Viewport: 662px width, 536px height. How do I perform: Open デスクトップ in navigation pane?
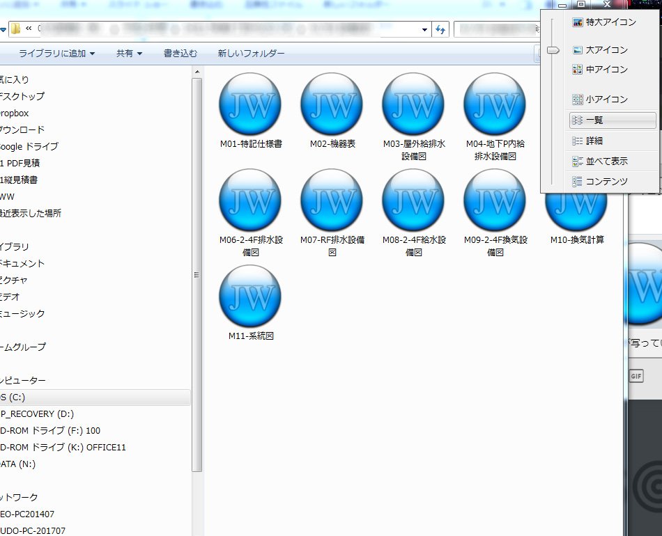pos(22,96)
